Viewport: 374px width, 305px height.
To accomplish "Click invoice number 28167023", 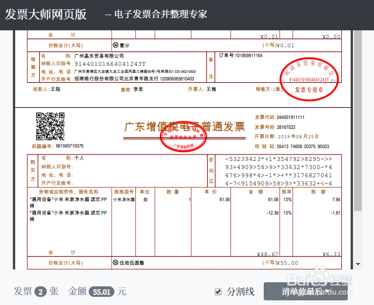I will point(286,127).
